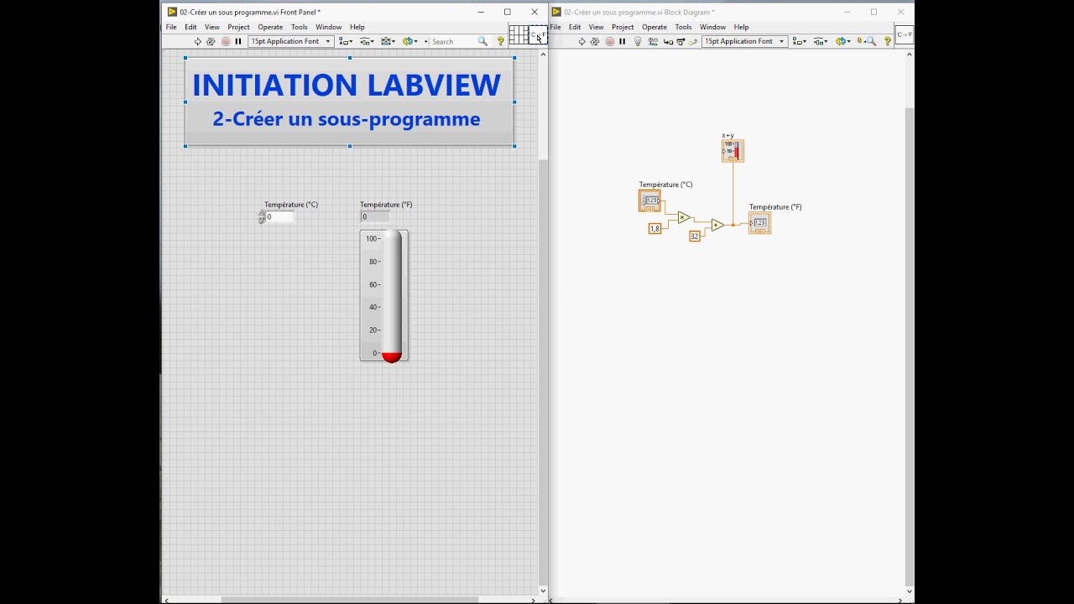Screen dimensions: 1074x604
Task: Show Context Help in Block Diagram toolbar
Action: point(888,41)
